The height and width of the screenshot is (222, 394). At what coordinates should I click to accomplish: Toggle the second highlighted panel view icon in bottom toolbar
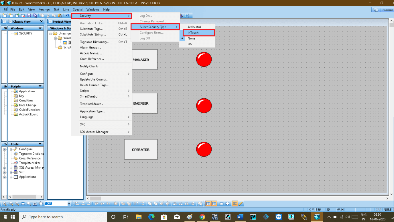click(x=214, y=204)
